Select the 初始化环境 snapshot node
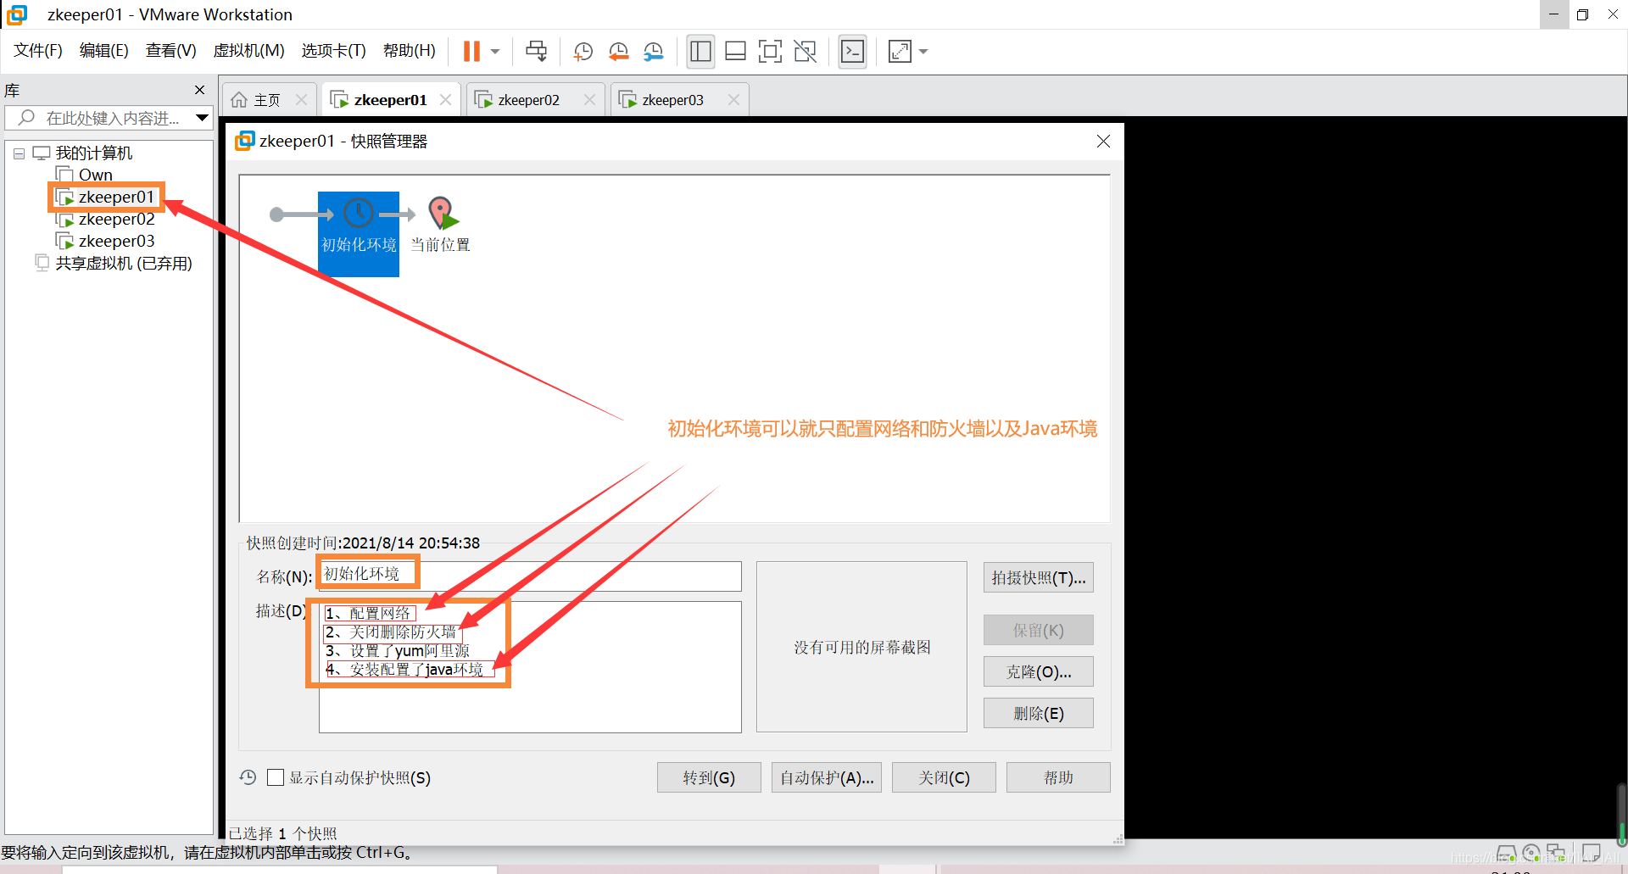 click(x=359, y=233)
